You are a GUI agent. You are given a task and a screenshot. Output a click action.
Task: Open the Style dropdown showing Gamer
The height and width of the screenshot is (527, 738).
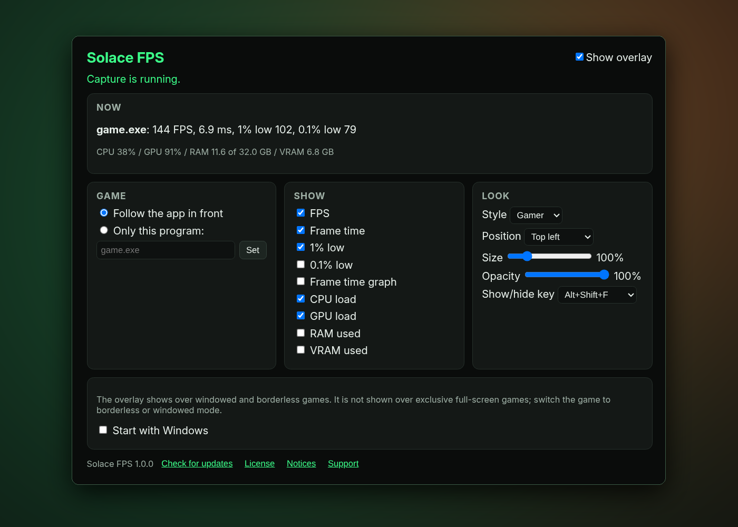point(536,215)
